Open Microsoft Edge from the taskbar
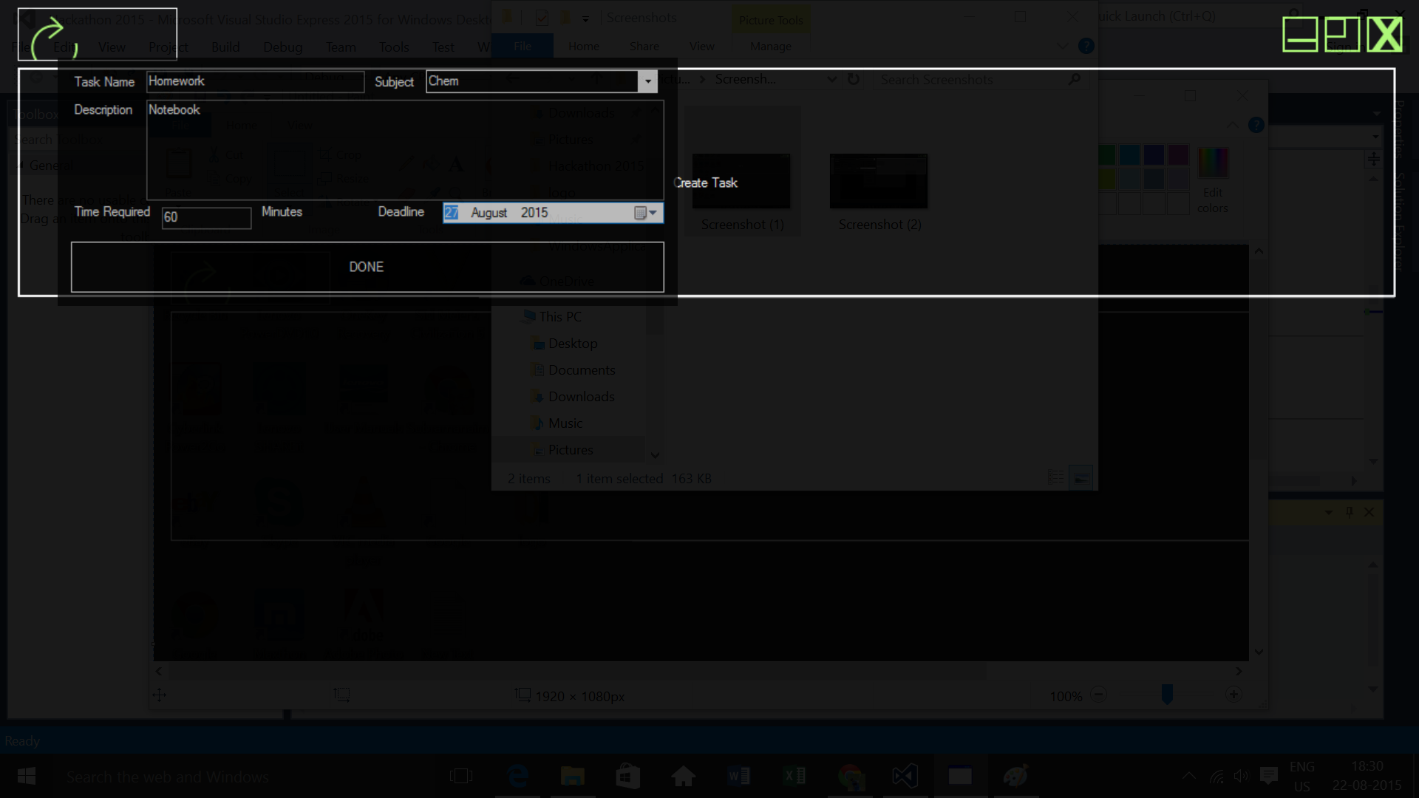Screen dimensions: 1419x798 (517, 776)
